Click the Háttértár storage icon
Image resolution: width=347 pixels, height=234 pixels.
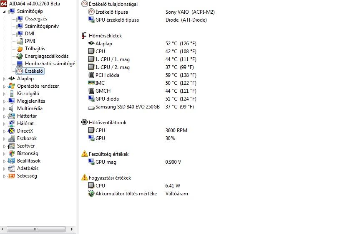[x=12, y=116]
